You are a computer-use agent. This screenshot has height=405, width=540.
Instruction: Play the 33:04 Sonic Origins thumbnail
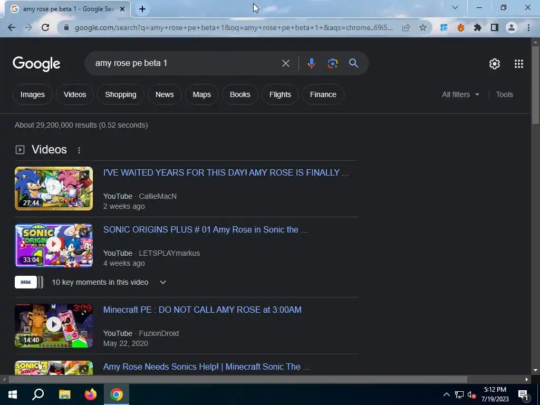[x=54, y=245]
